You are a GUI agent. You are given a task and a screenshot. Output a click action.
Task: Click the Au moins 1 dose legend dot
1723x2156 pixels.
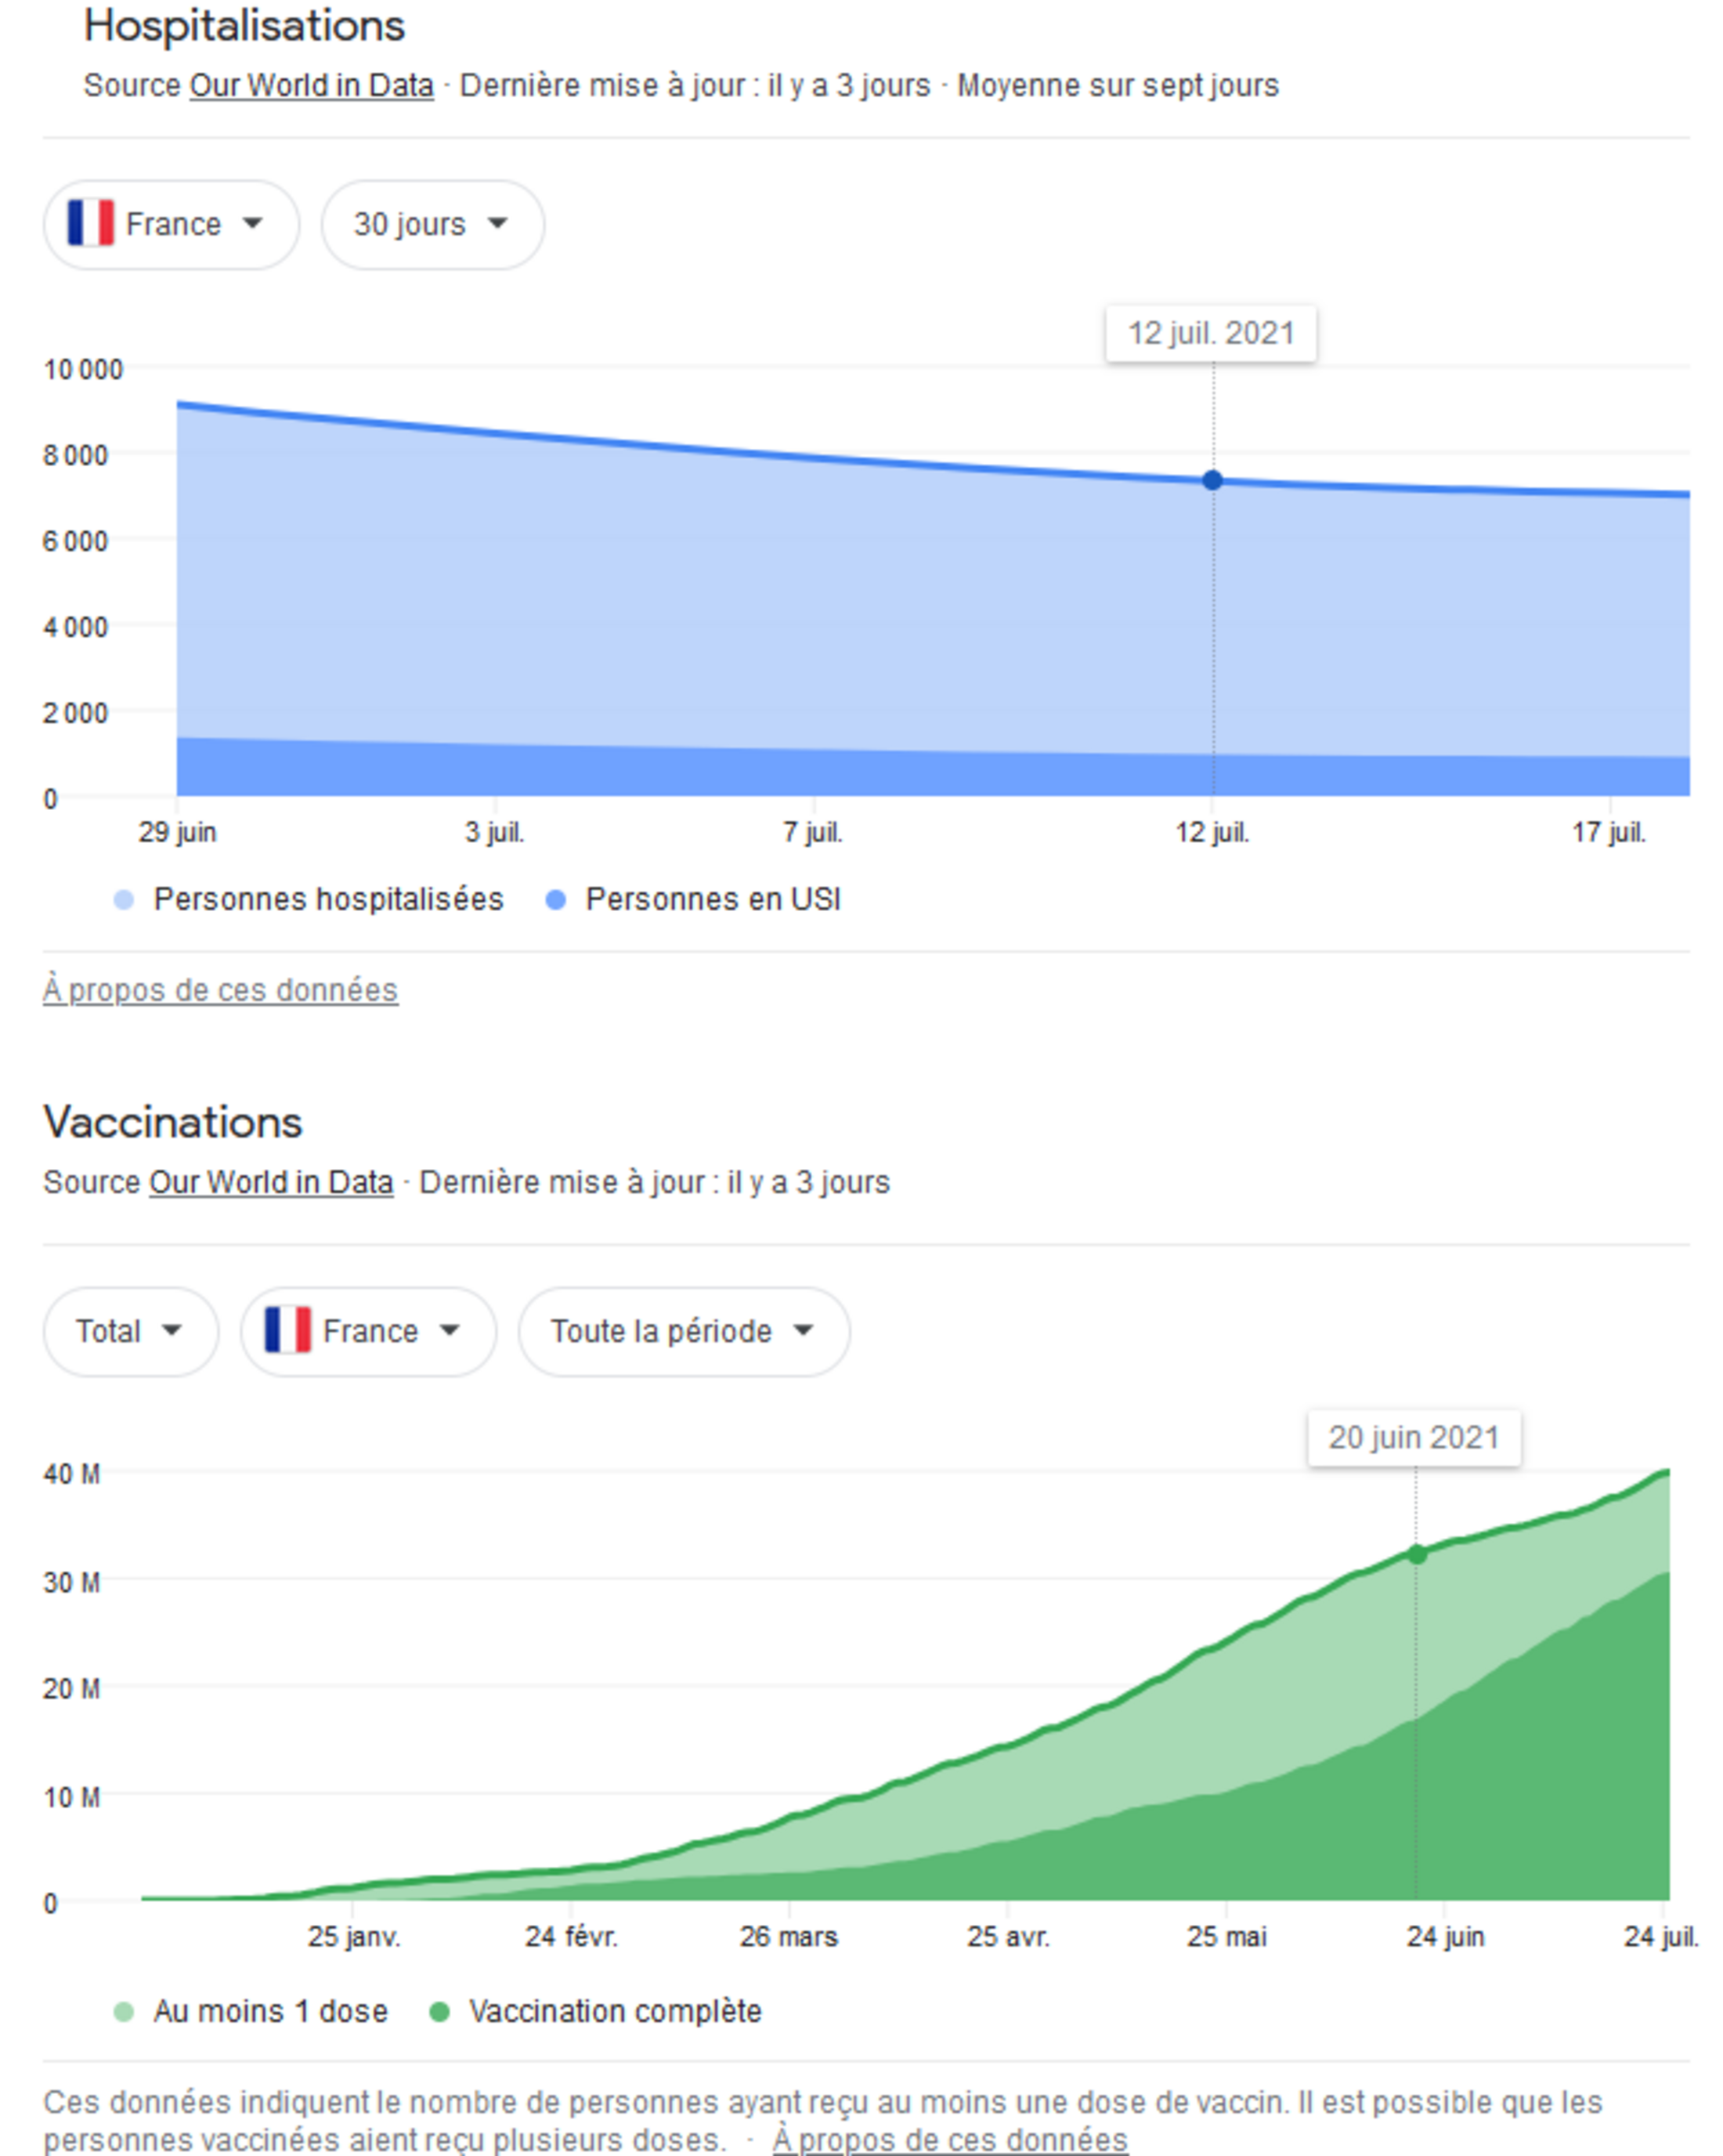pyautogui.click(x=124, y=2012)
